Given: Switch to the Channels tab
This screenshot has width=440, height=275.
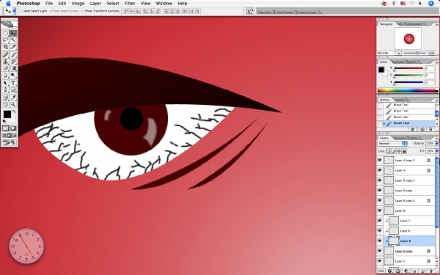Looking at the screenshot, I should click(x=400, y=138).
